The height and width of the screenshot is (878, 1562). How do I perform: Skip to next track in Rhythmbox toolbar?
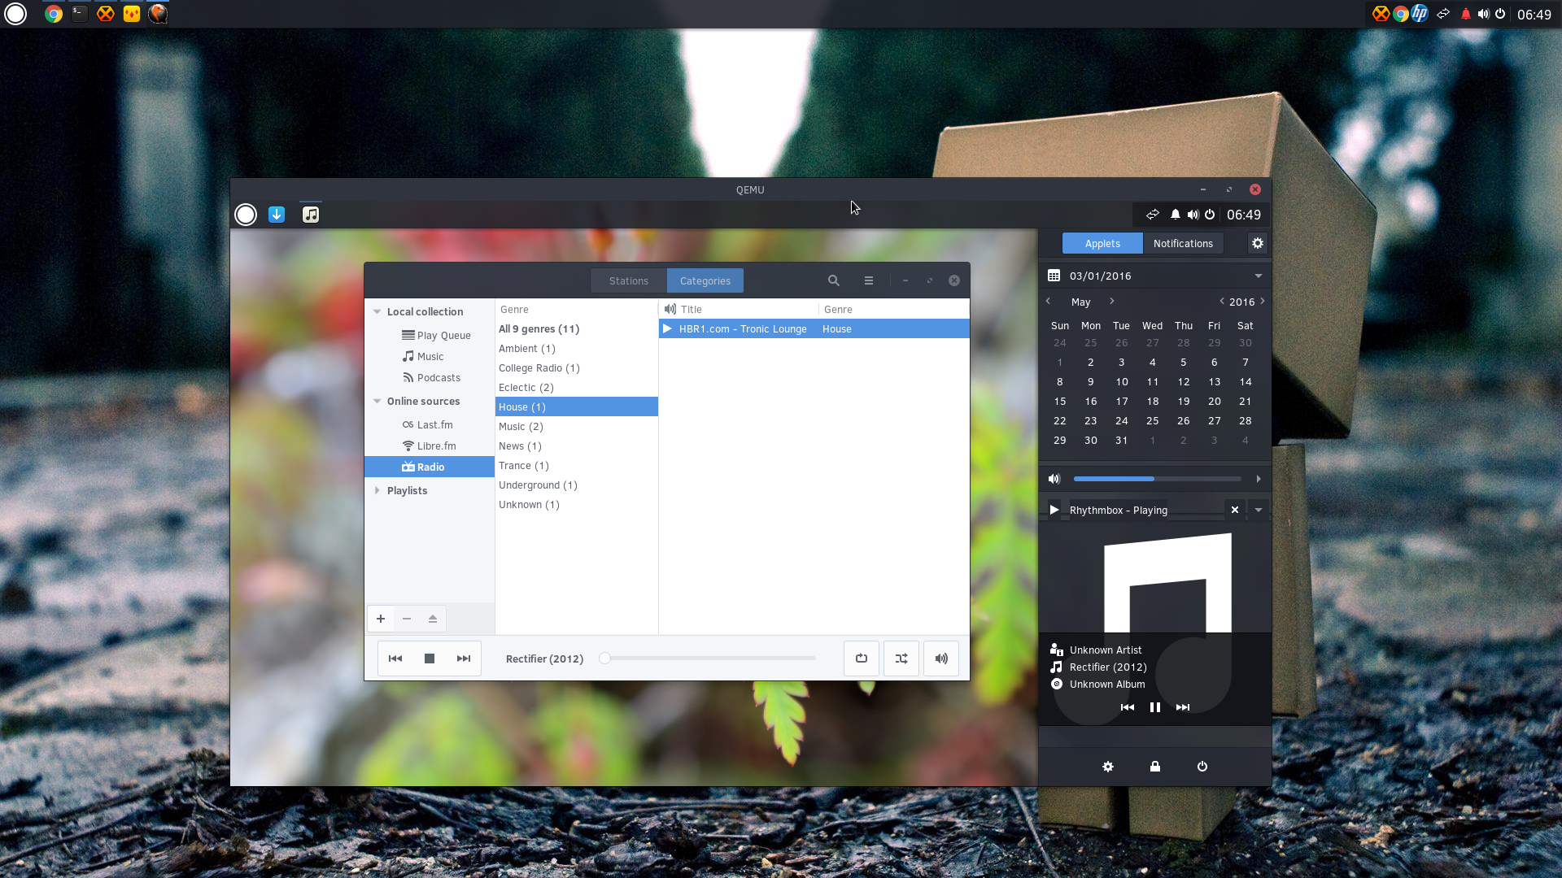coord(464,658)
